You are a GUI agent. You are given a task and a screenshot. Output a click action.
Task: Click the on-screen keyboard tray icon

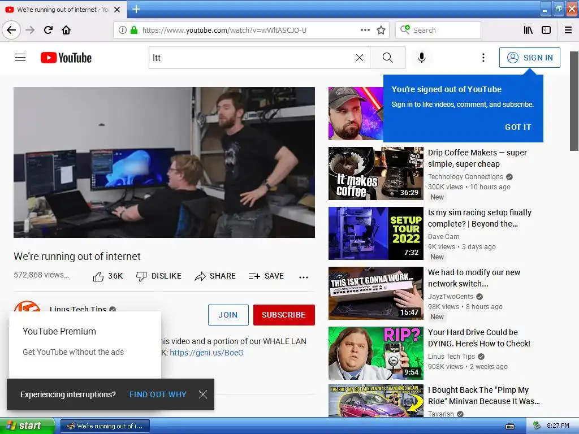coord(510,426)
